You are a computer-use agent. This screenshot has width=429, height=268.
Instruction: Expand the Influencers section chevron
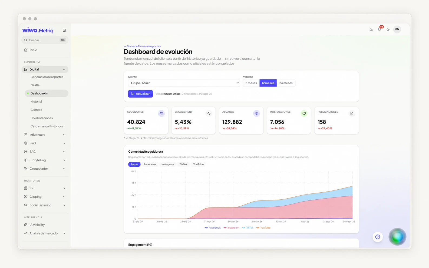coord(64,135)
